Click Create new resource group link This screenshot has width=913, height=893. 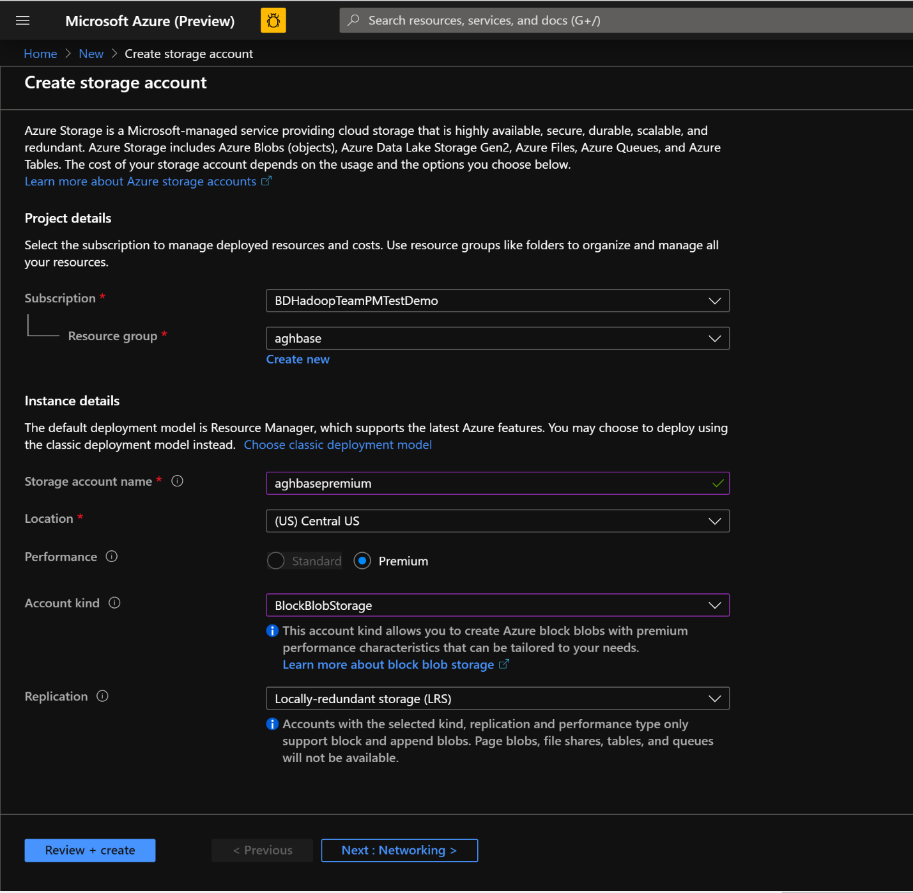point(298,359)
